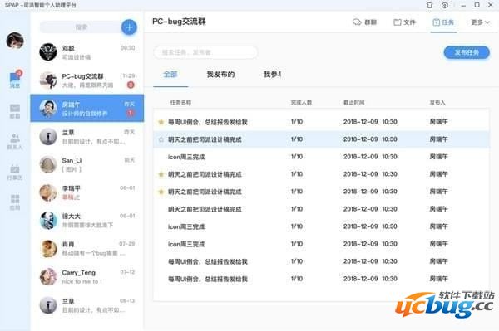The height and width of the screenshot is (331, 499).
Task: Show the 我发布的 tasks filter tab
Action: (x=220, y=75)
